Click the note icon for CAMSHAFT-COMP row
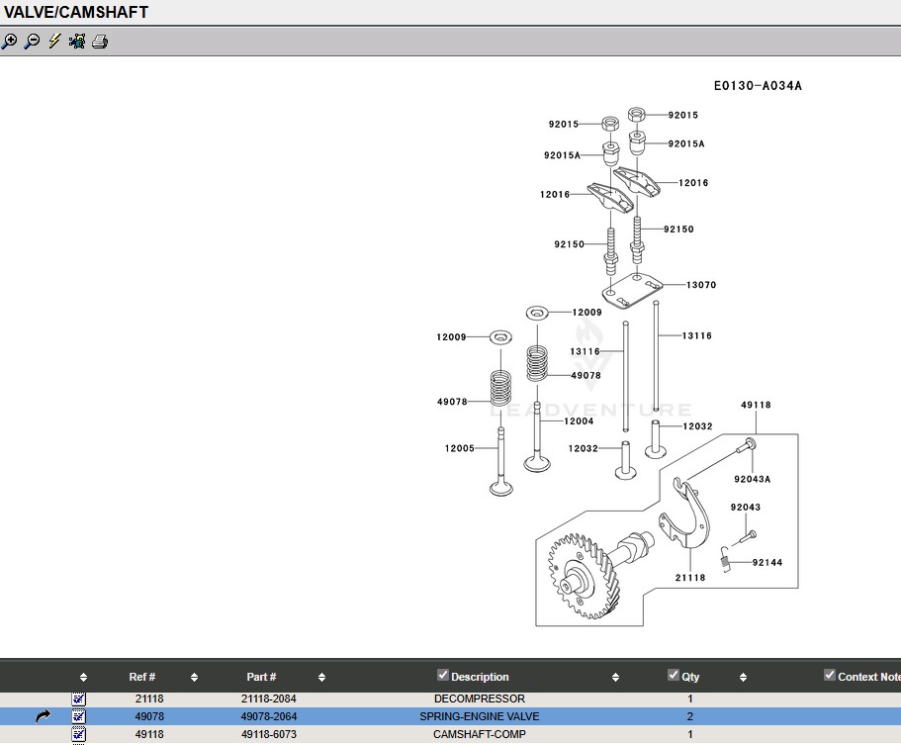Viewport: 901px width, 745px height. point(79,734)
